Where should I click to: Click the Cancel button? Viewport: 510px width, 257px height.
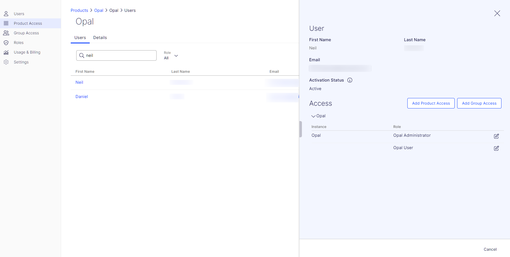tap(490, 249)
